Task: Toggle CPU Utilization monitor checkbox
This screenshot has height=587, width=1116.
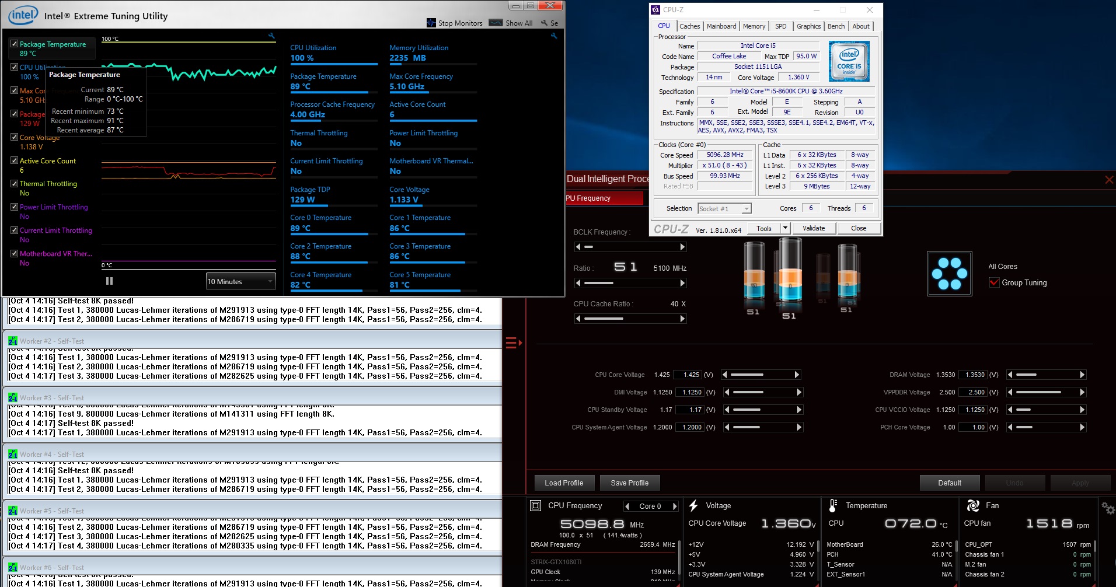Action: coord(14,67)
